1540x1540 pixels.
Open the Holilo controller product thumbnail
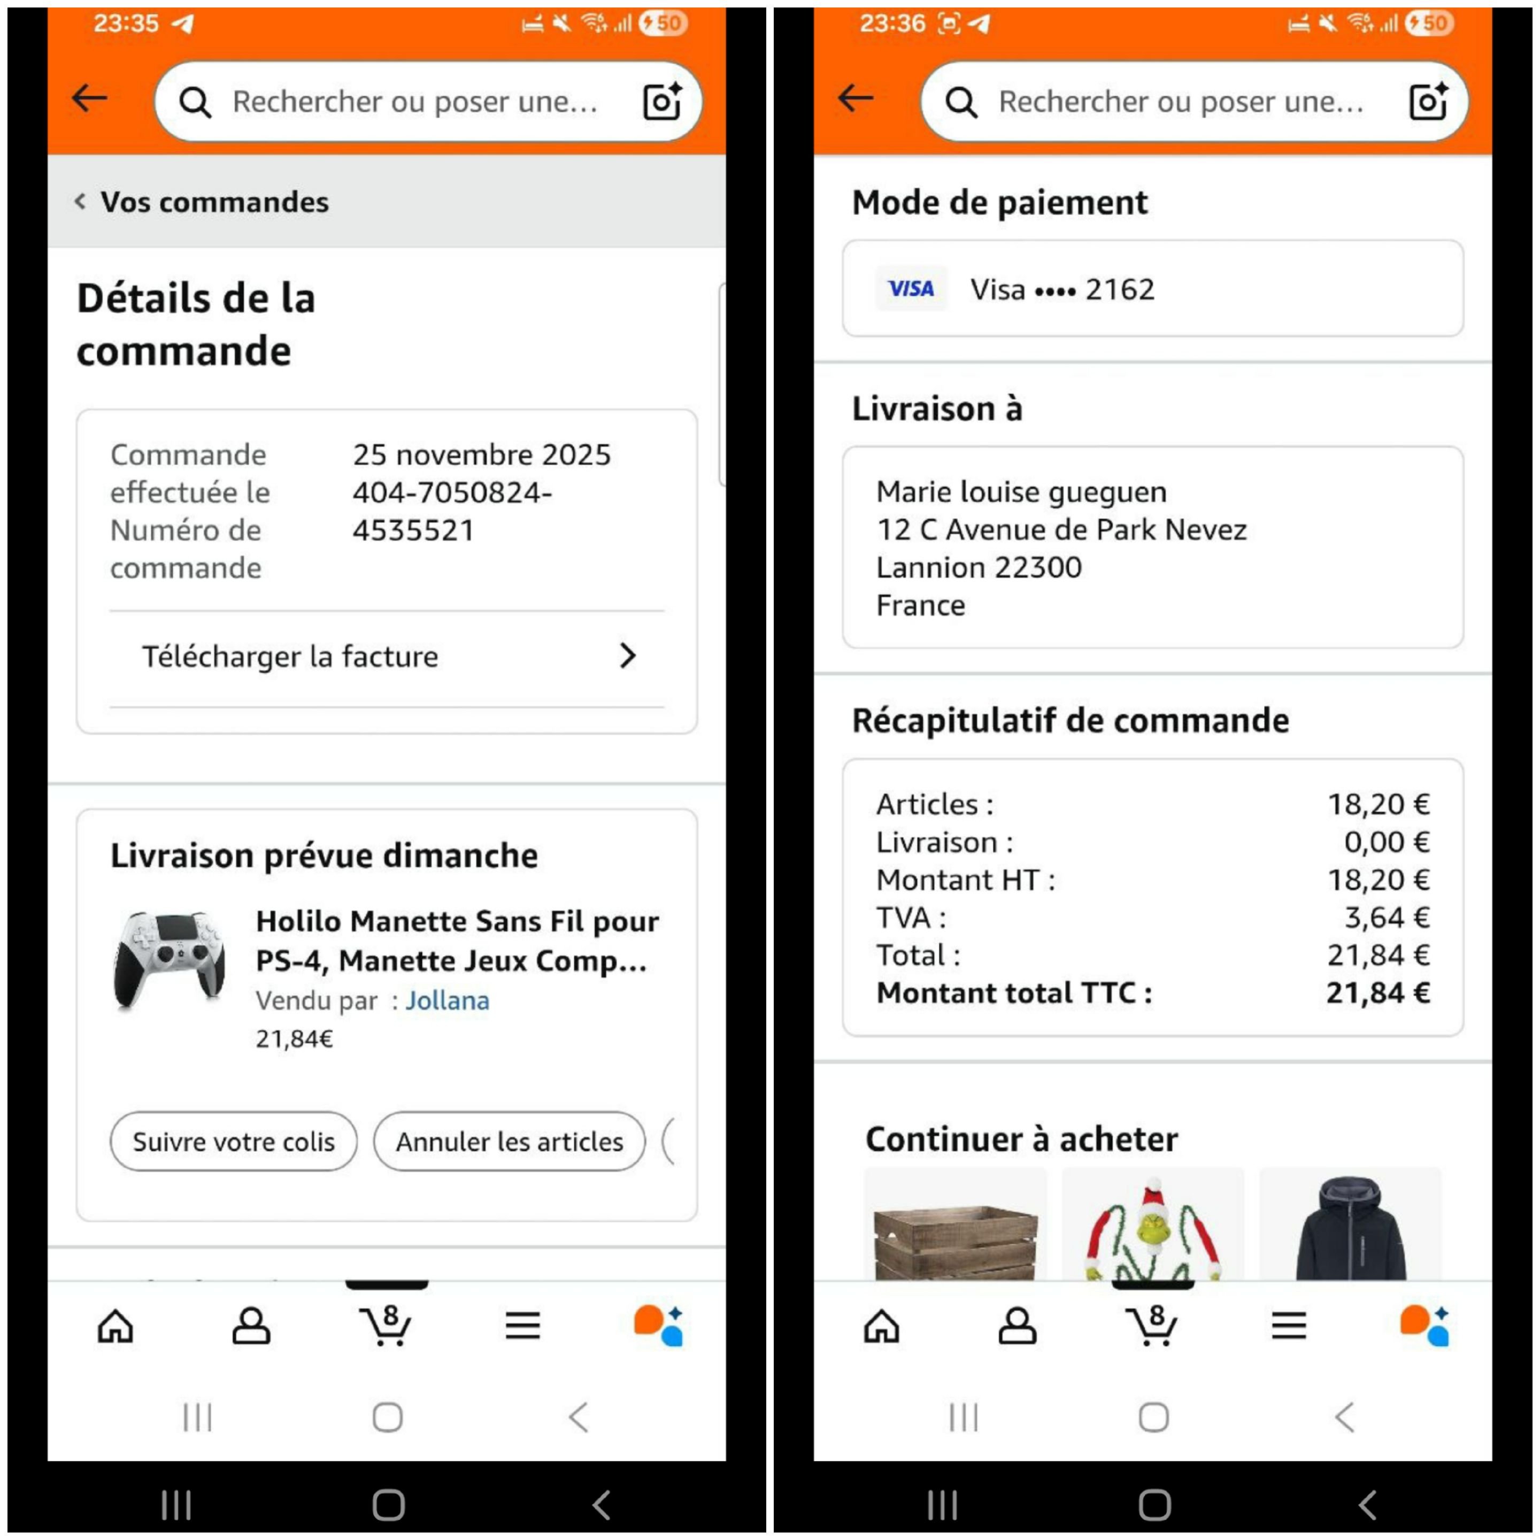(x=170, y=960)
